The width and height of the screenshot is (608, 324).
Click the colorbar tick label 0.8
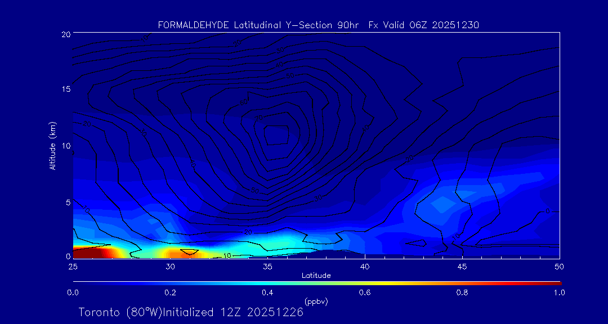pos(462,292)
